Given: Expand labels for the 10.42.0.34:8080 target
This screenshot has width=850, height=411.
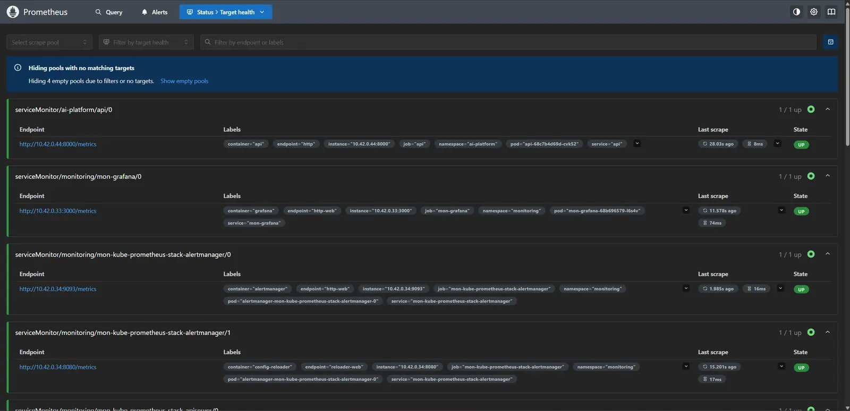Looking at the screenshot, I should tap(686, 366).
